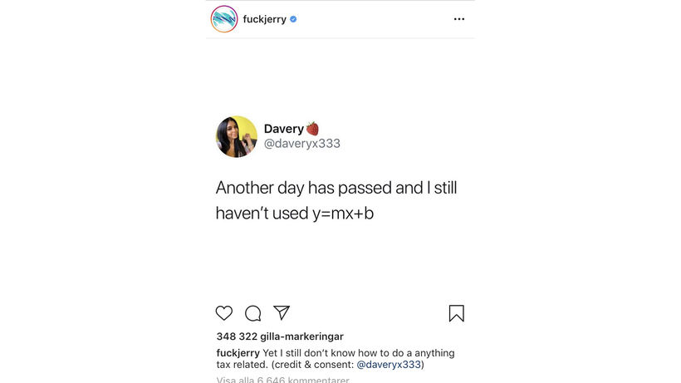681x383 pixels.
Task: Click the white post image area
Action: (340, 169)
